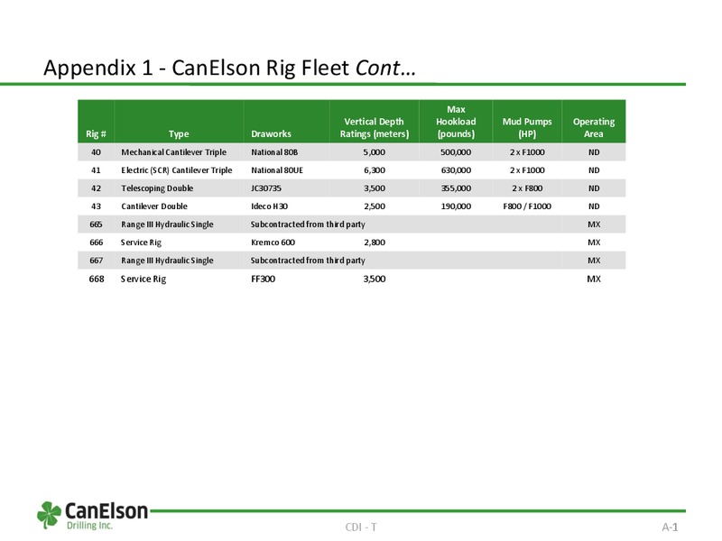Select the 5,000 depth rating for rig 40
The image size is (722, 541).
pyautogui.click(x=375, y=152)
